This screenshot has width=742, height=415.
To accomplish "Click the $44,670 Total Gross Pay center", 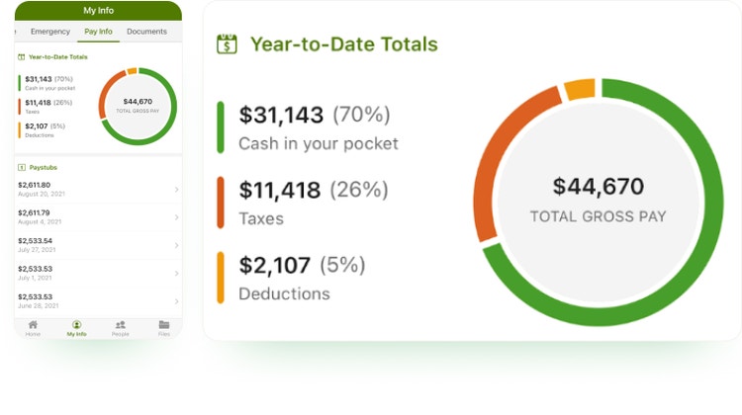I will (598, 199).
